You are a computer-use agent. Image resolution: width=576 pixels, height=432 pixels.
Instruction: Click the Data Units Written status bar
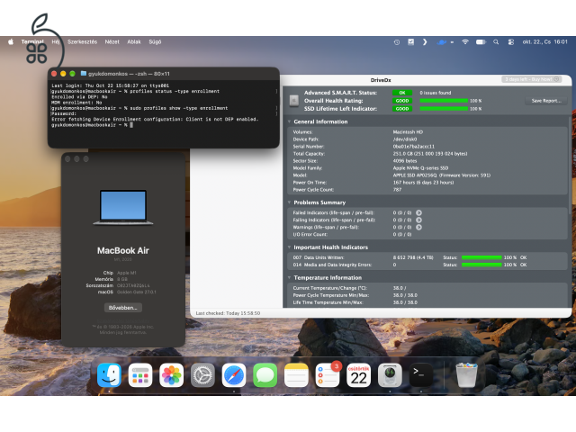point(481,257)
